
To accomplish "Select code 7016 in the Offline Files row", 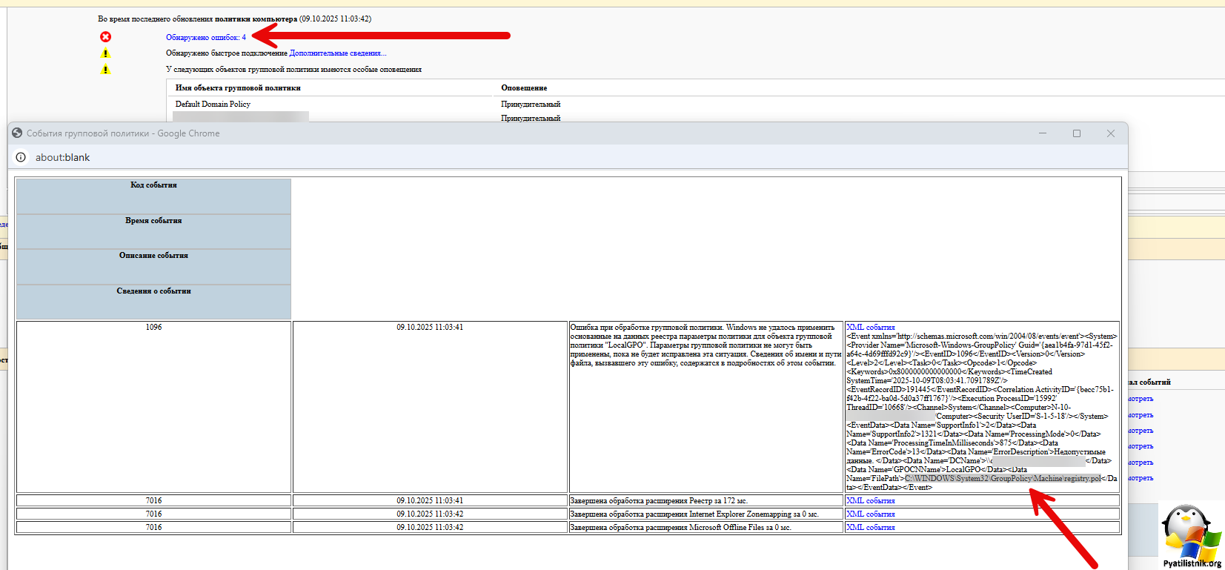I will tap(153, 528).
